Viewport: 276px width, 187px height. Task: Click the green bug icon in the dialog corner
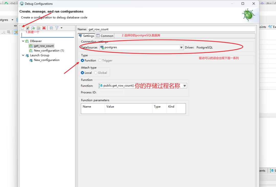click(249, 15)
